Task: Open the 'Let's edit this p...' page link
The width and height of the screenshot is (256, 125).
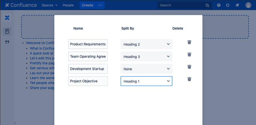Action: [x=42, y=58]
